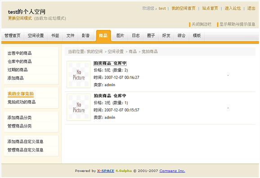The height and width of the screenshot is (178, 260).
Task: Open the 3元 拍卖商品 仓库中 title
Action: (x=110, y=96)
